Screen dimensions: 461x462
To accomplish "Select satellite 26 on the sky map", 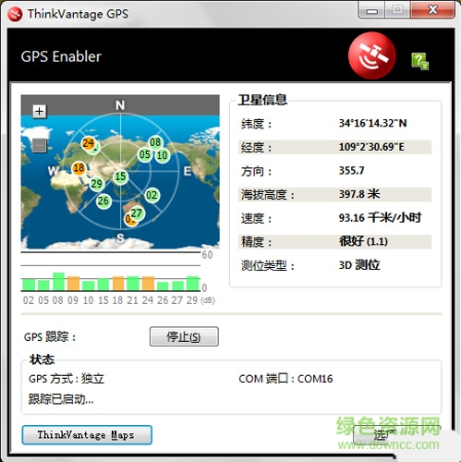I will pyautogui.click(x=103, y=201).
